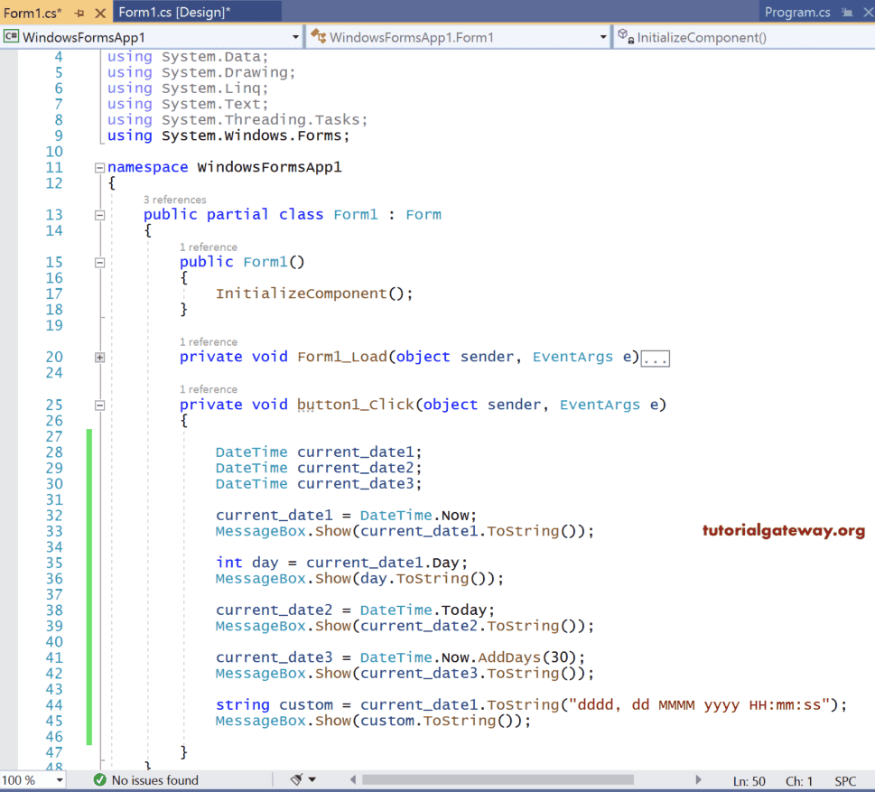
Task: Click the 1 reference link above button1_Click
Action: (209, 388)
